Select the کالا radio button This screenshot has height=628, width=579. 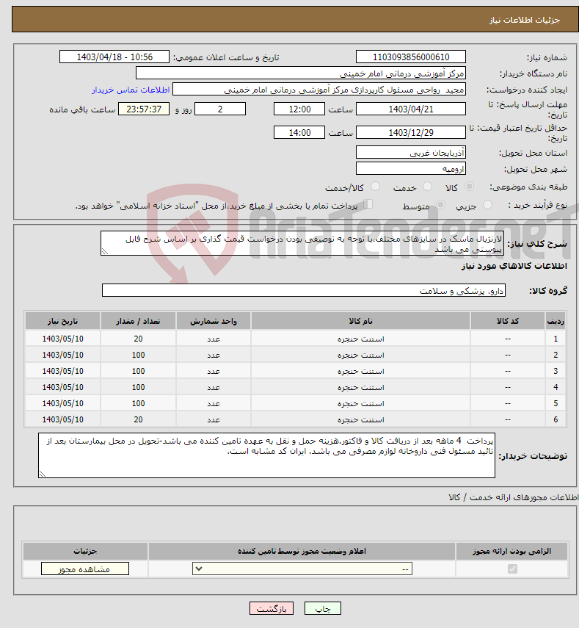[469, 187]
